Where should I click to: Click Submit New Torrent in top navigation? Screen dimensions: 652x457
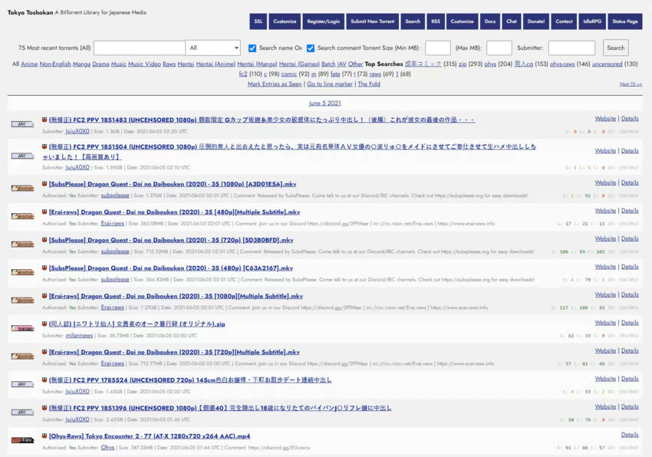tap(373, 21)
